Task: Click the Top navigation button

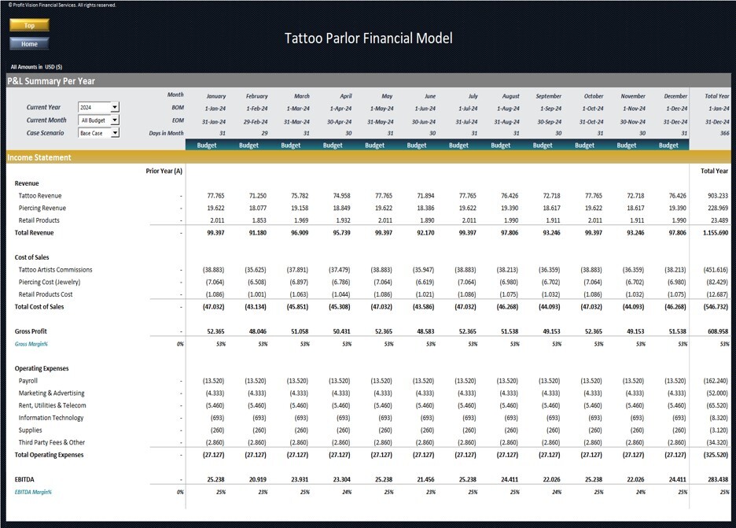Action: click(28, 25)
